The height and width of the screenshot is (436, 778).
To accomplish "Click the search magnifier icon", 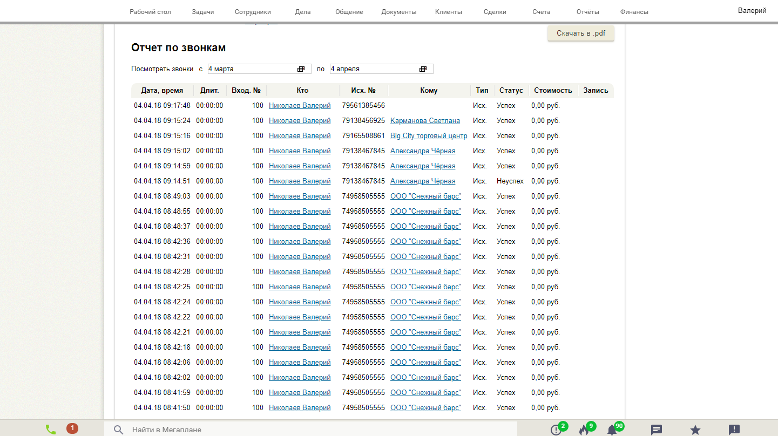I will [119, 430].
